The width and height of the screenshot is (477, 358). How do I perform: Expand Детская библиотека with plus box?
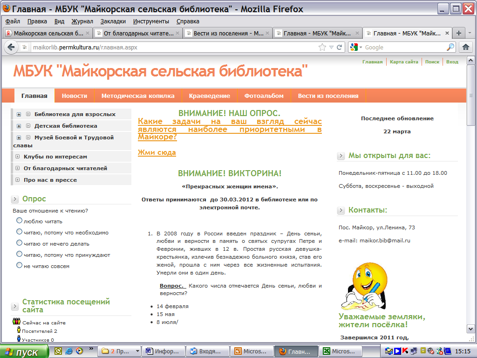19,126
